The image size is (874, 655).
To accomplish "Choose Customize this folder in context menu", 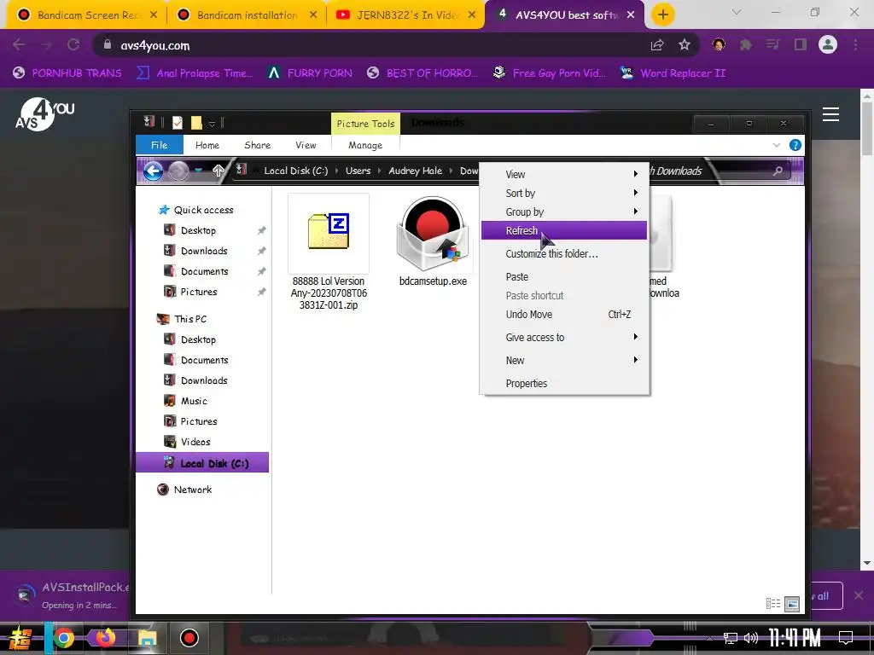I will click(563, 254).
